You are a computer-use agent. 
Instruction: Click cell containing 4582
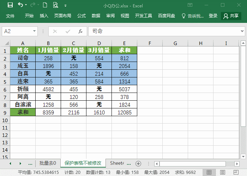point(48,89)
